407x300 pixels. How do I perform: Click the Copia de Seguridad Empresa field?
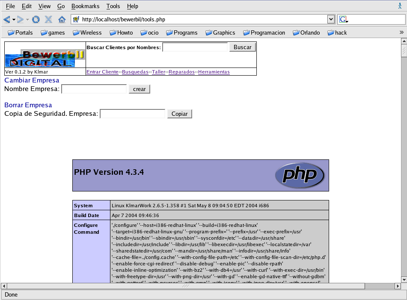(x=133, y=114)
